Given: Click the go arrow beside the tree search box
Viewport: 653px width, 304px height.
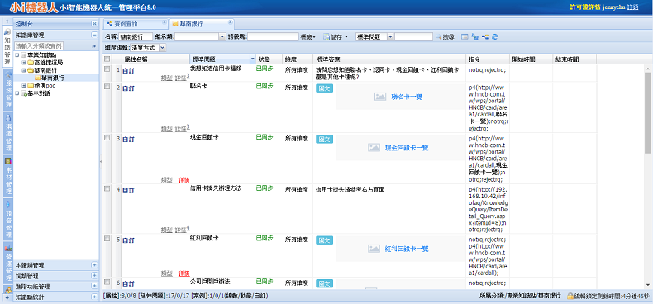Looking at the screenshot, I should 93,45.
